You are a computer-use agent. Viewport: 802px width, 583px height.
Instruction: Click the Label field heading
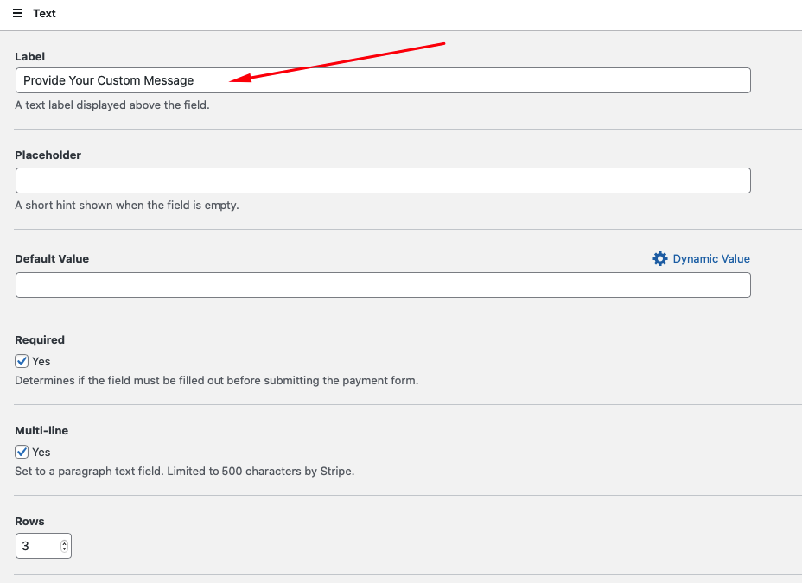(29, 57)
